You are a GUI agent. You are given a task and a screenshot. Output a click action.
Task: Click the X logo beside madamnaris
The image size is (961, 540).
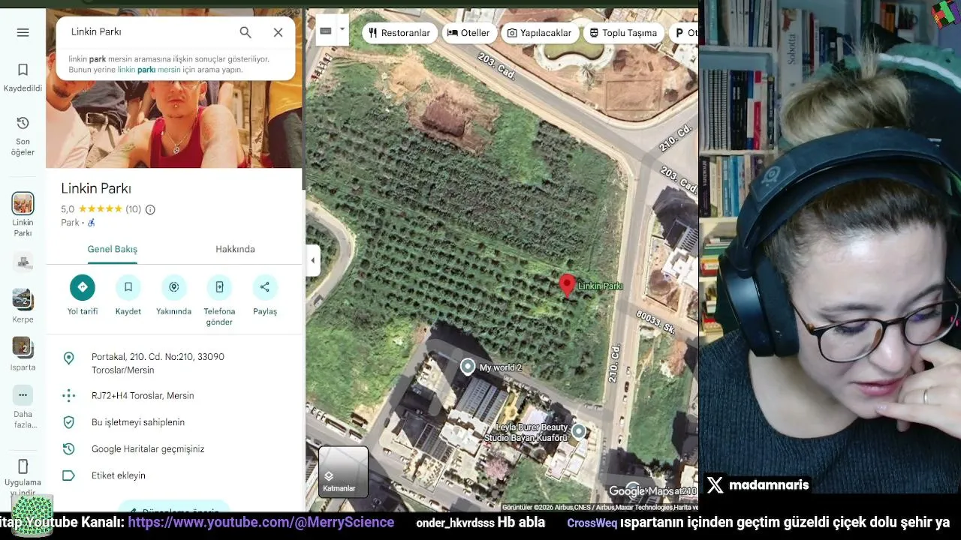pyautogui.click(x=715, y=485)
